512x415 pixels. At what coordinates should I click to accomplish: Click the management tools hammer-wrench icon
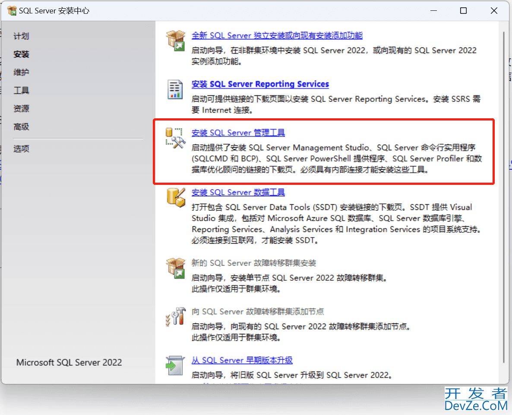(176, 139)
